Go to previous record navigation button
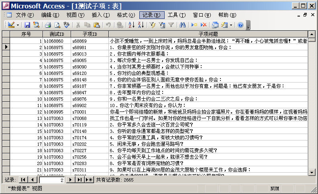Viewport: 318px width, 194px height. [33, 180]
